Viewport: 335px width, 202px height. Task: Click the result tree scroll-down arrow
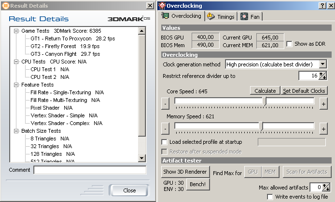tap(141, 158)
